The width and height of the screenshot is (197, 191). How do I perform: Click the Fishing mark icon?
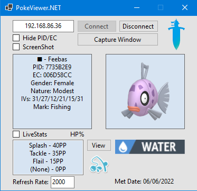99,164
